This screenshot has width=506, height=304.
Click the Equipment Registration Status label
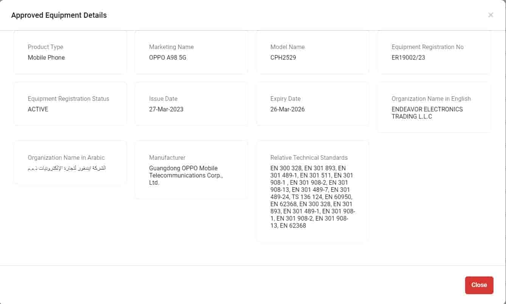[x=69, y=99]
